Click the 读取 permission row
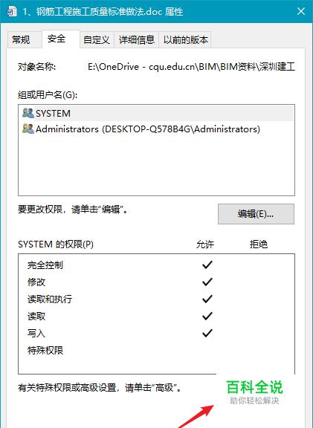The width and height of the screenshot is (313, 428). [156, 316]
